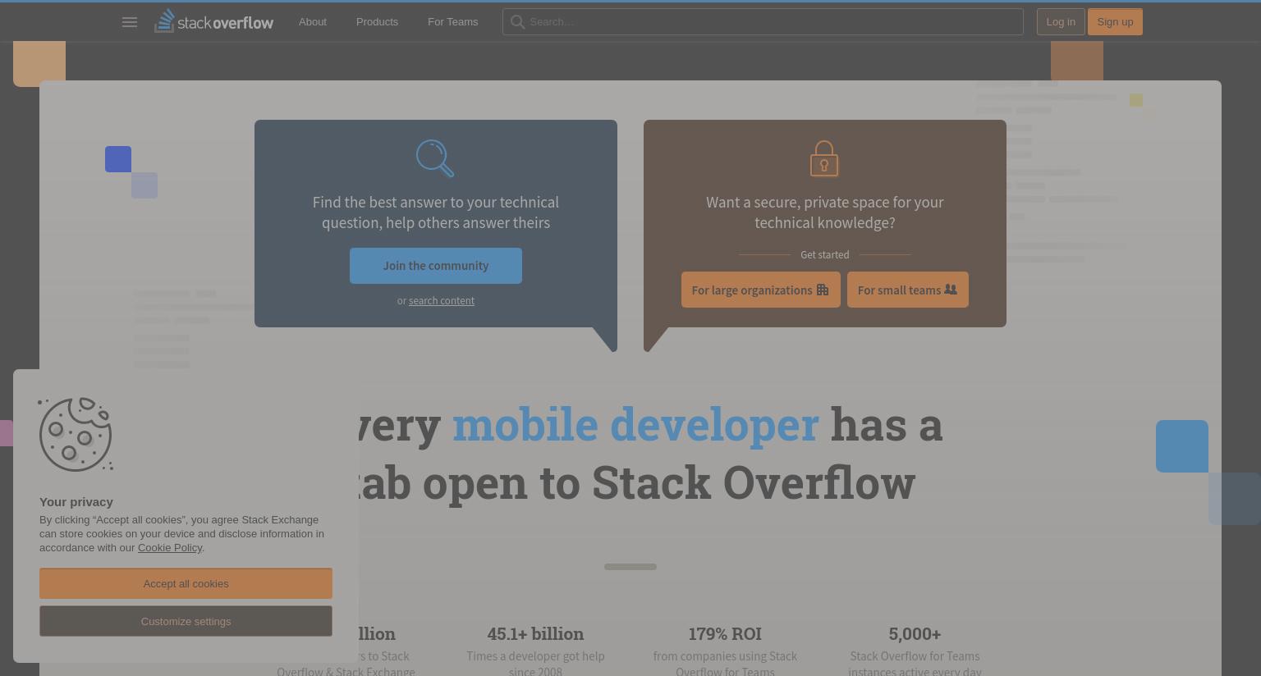Select For large organizations button

[x=761, y=290]
